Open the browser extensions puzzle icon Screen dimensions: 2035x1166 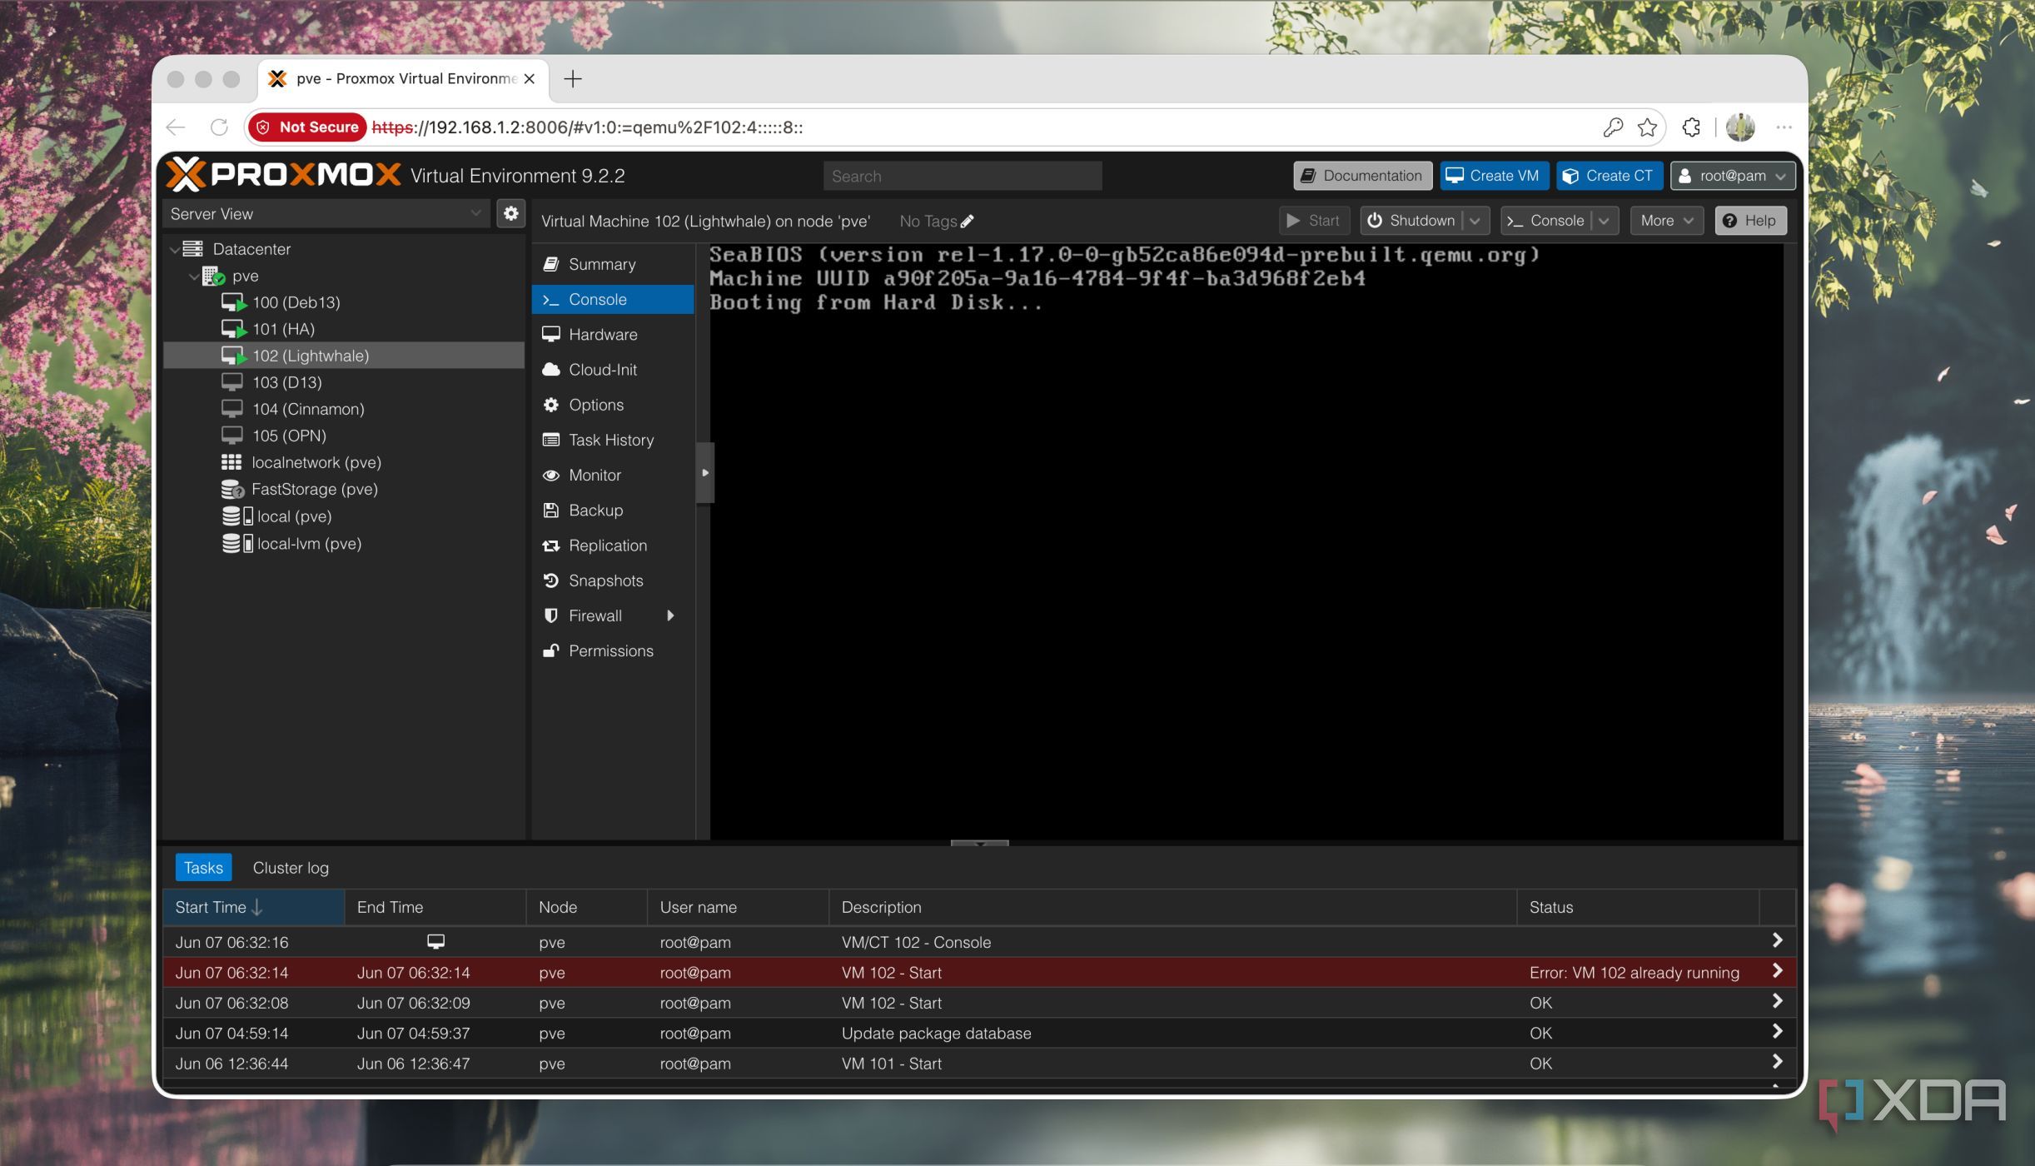tap(1691, 127)
